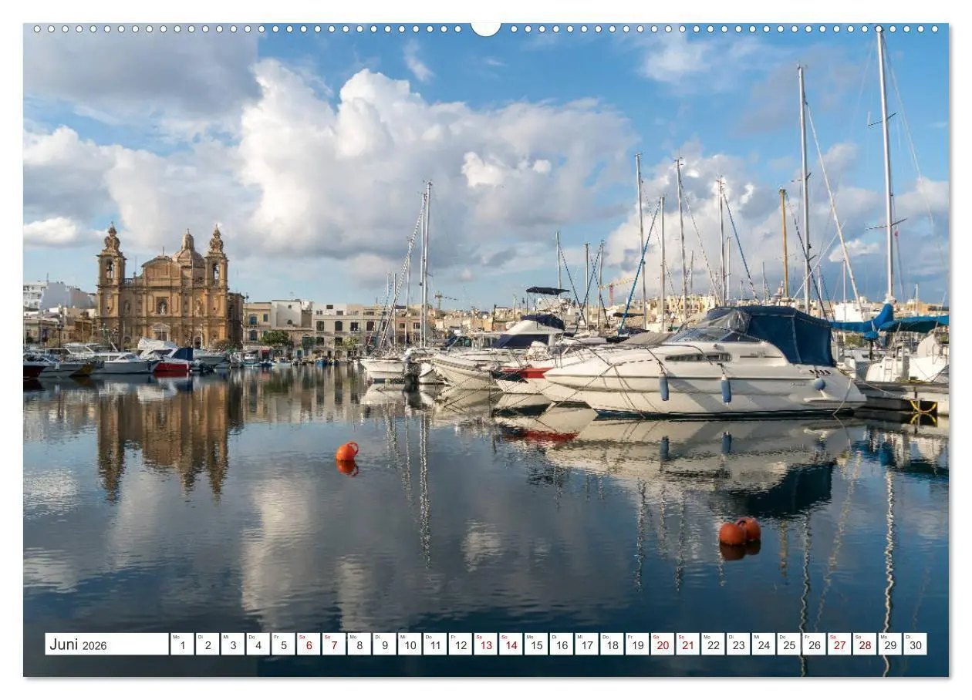Screen dimensions: 972x700
Task: Select day 23 in the date row
Action: (738, 644)
